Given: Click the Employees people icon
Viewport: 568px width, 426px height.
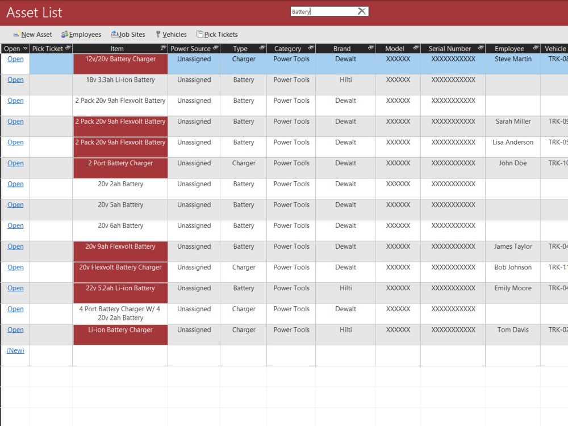Looking at the screenshot, I should (x=65, y=35).
